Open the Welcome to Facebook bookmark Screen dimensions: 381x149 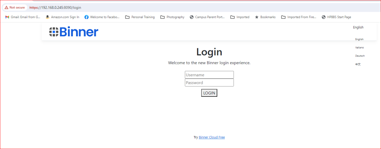[102, 17]
